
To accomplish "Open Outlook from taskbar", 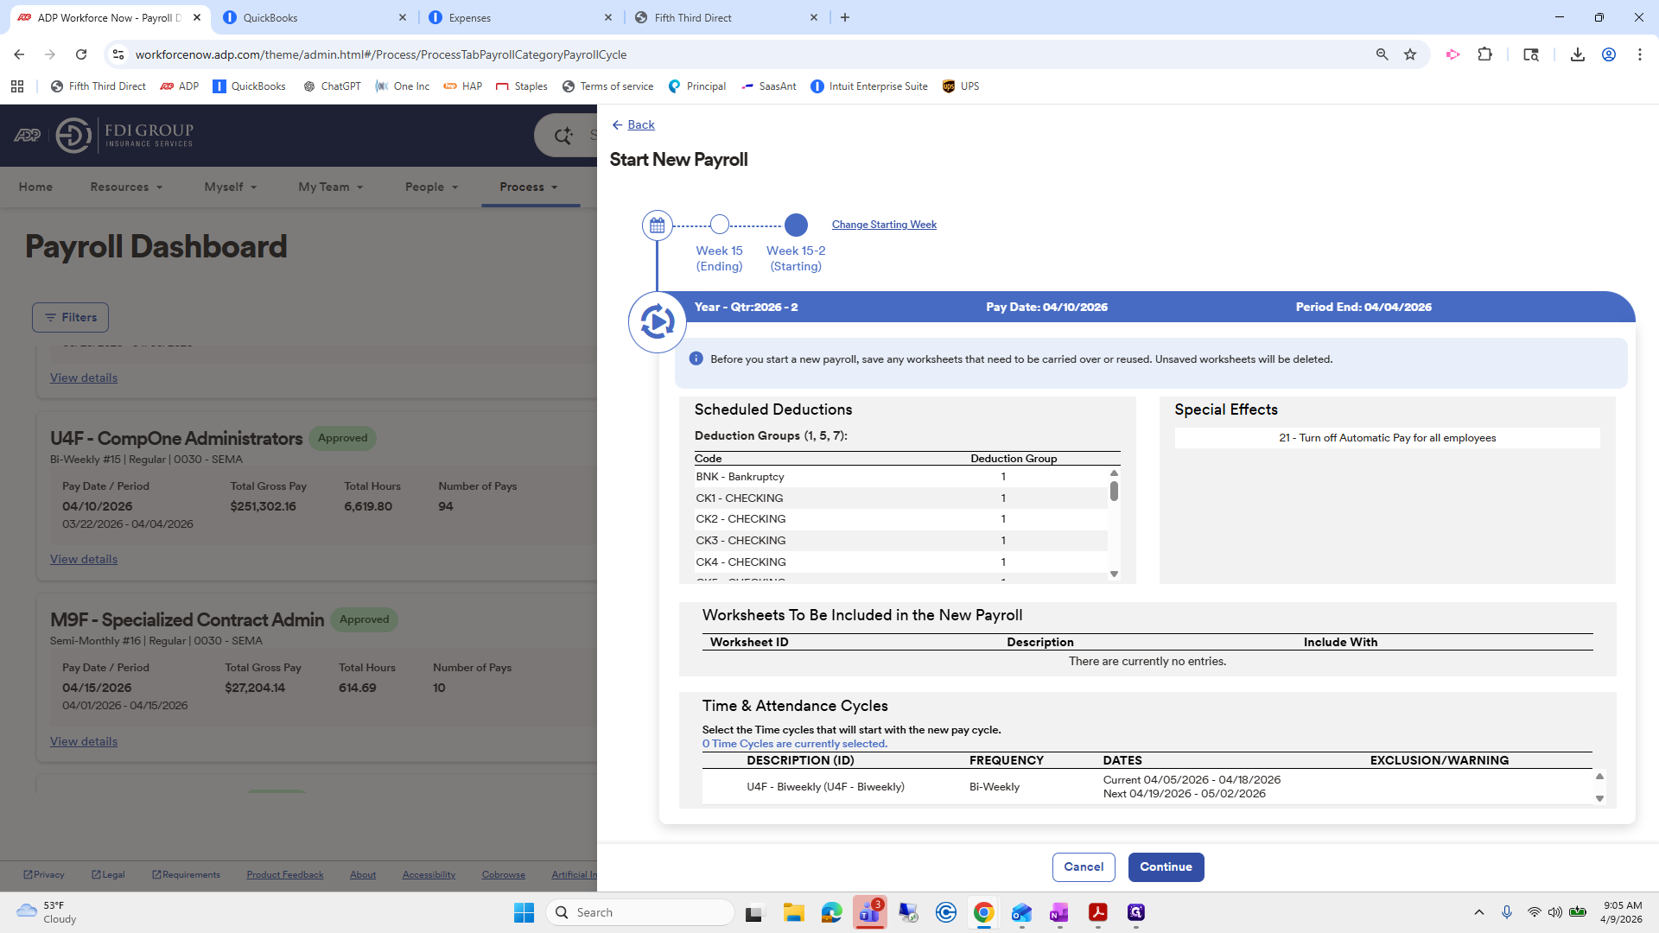I will pos(1021,912).
